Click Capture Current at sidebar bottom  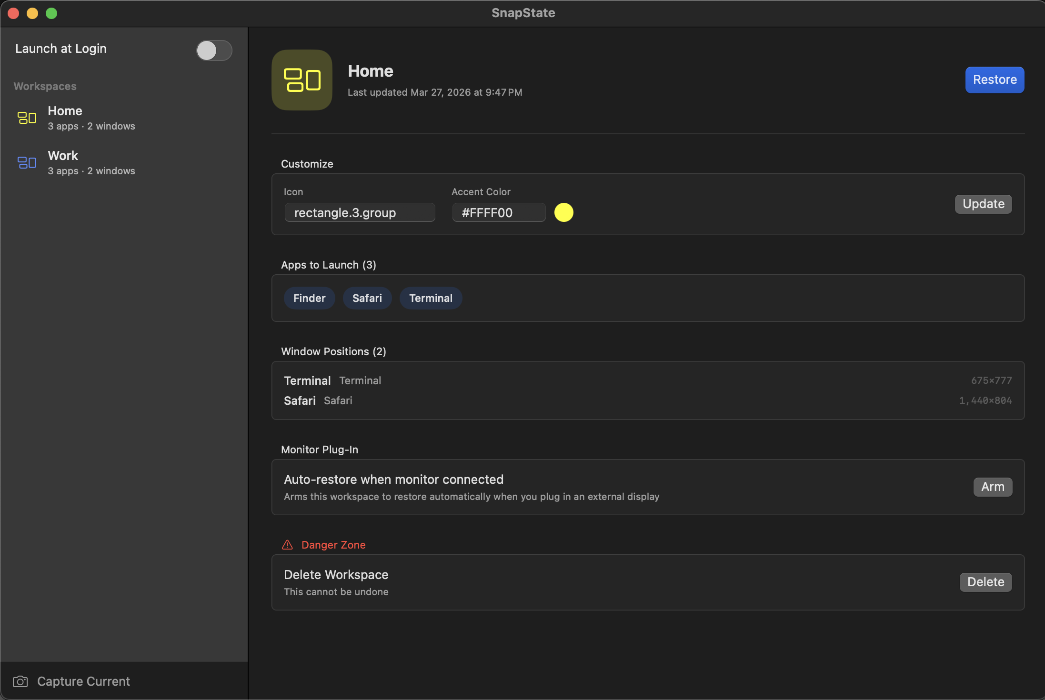[83, 681]
